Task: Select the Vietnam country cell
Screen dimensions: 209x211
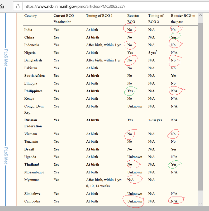Action: 31,134
